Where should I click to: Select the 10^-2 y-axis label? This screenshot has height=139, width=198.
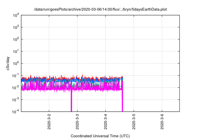coord(16,87)
